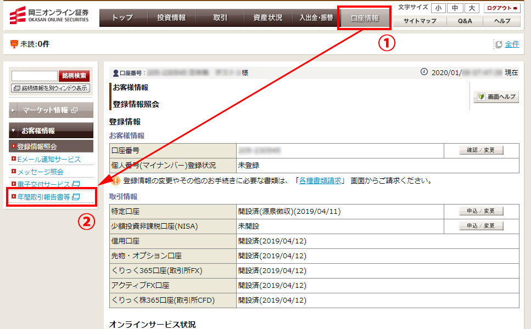
Task: Click 申込/変更 for 特定口座
Action: pos(481,211)
